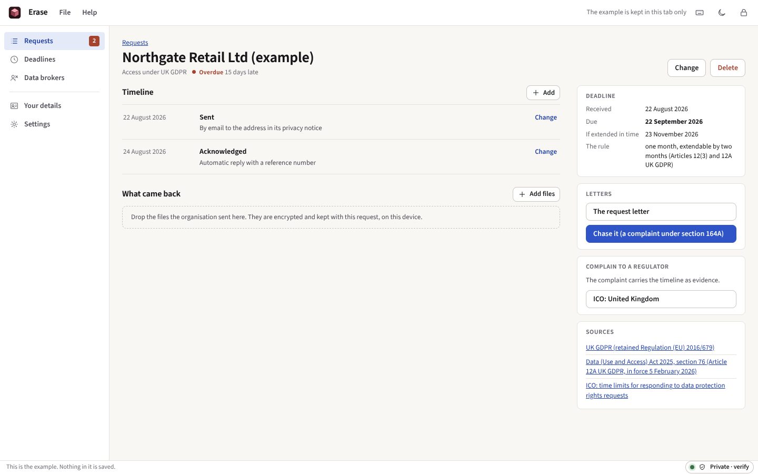The height and width of the screenshot is (474, 758).
Task: Click the padlock icon in the top bar
Action: tap(744, 13)
